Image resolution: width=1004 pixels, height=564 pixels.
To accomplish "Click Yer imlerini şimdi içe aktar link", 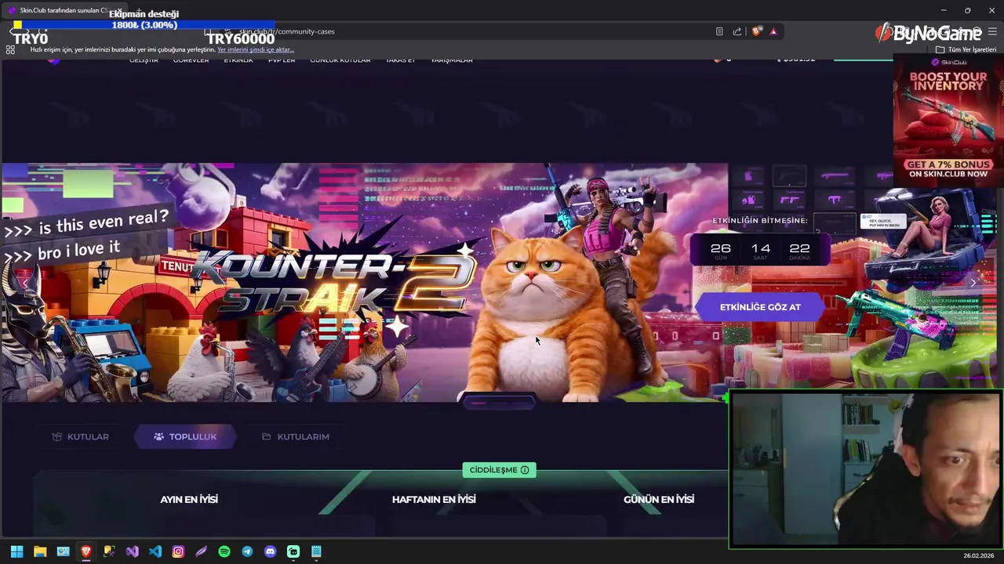I will point(255,49).
